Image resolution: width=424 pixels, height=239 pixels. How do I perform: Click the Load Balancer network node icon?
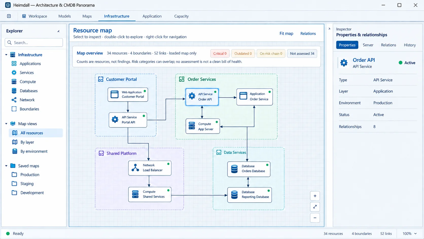(x=135, y=168)
